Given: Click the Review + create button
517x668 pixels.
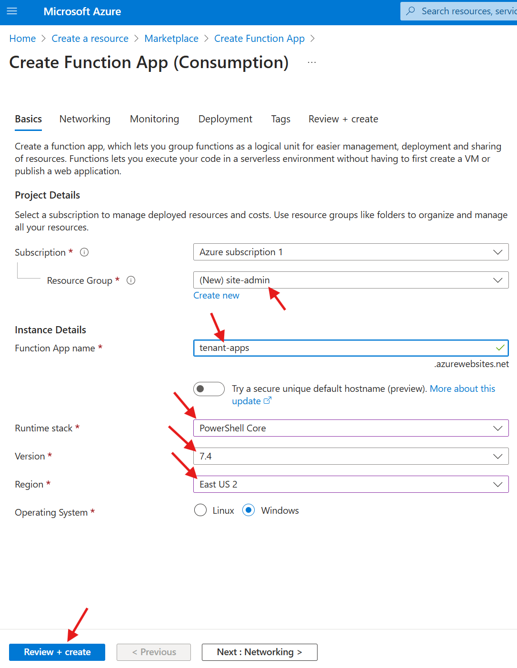Looking at the screenshot, I should (x=57, y=652).
